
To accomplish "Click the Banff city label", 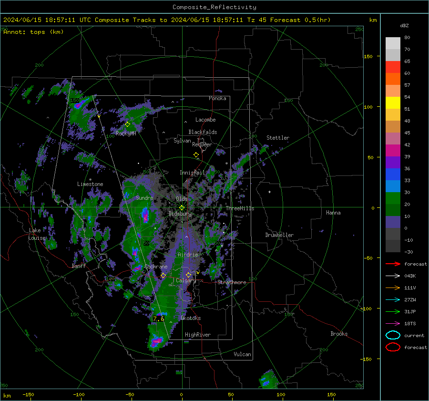I will pos(79,266).
